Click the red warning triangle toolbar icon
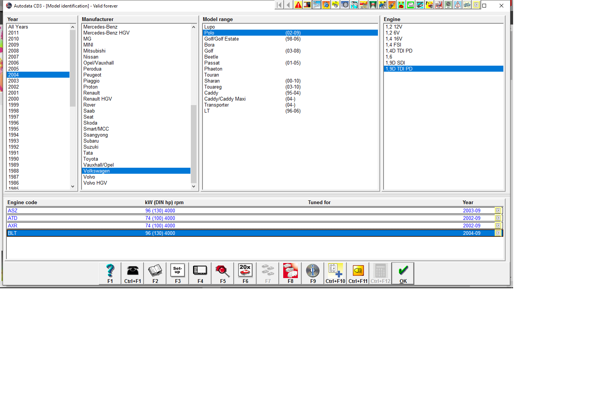This screenshot has height=400, width=601. tap(298, 5)
